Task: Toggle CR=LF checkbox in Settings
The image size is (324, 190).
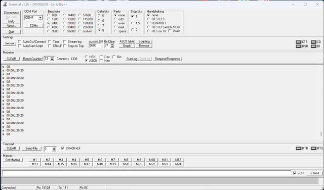Action: (x=50, y=46)
